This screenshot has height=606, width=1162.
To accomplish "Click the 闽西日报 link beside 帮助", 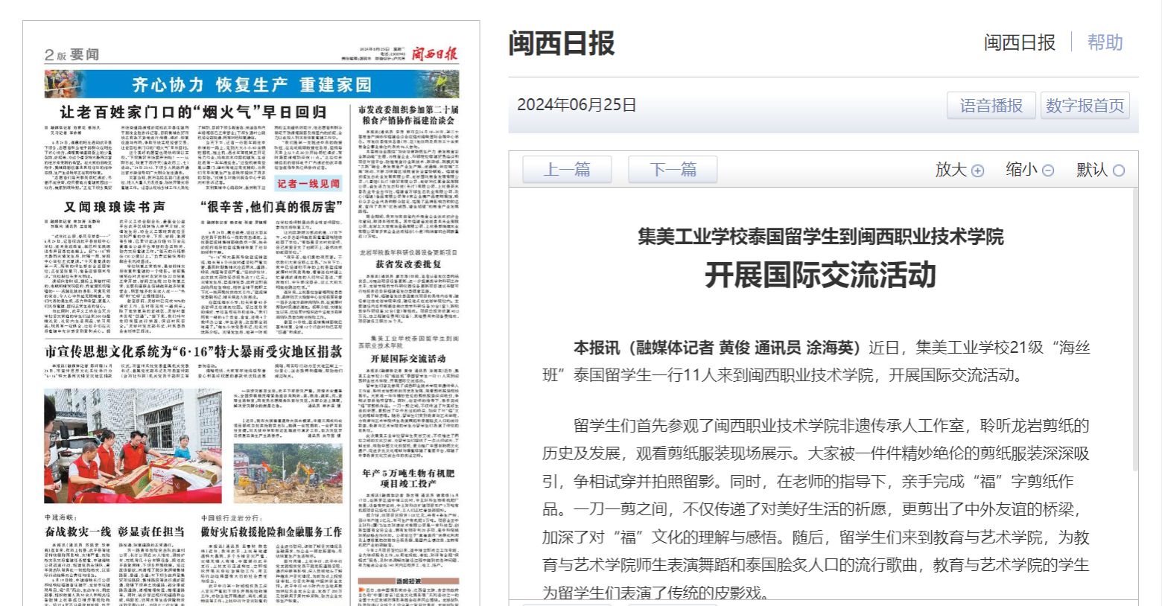I will click(x=1019, y=42).
